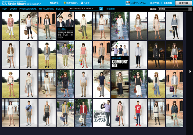The image size is (193, 135).
Task: Switch to the EVENT tab
Action: (13, 9)
